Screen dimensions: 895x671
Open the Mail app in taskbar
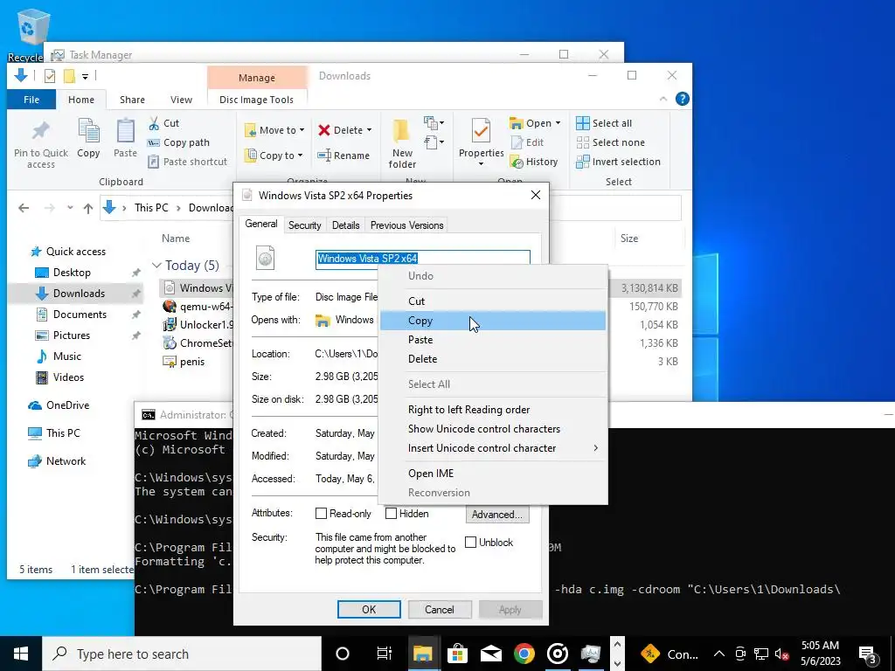click(x=491, y=654)
